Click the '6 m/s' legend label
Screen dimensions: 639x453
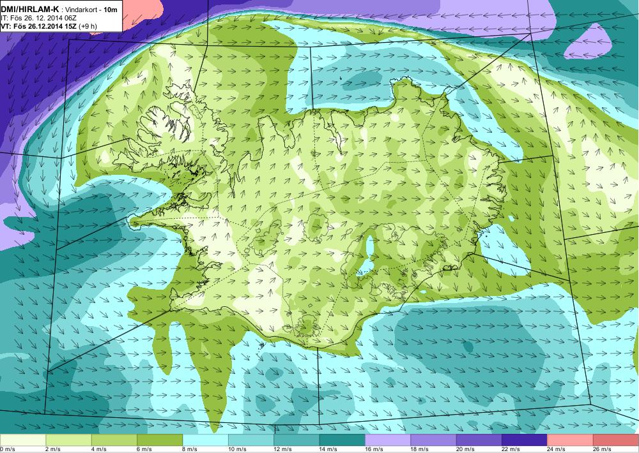[x=144, y=449]
